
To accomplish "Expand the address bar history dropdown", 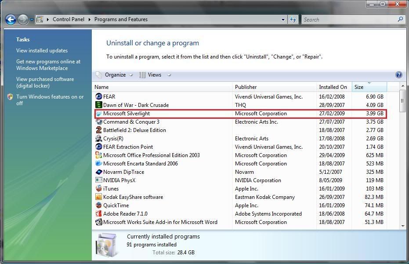I will point(283,20).
